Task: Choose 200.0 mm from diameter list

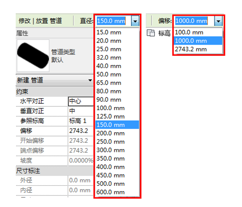Action: pos(117,133)
